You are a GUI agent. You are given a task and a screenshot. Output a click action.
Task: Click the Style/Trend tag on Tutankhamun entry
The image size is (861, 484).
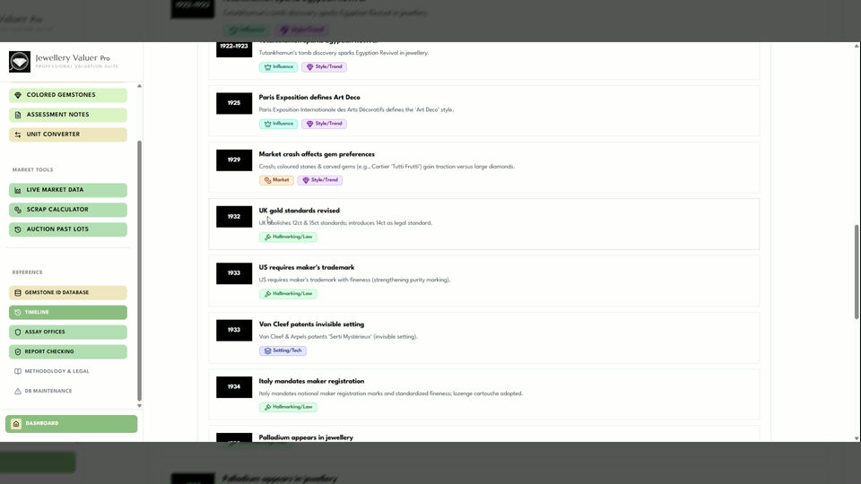pos(324,67)
